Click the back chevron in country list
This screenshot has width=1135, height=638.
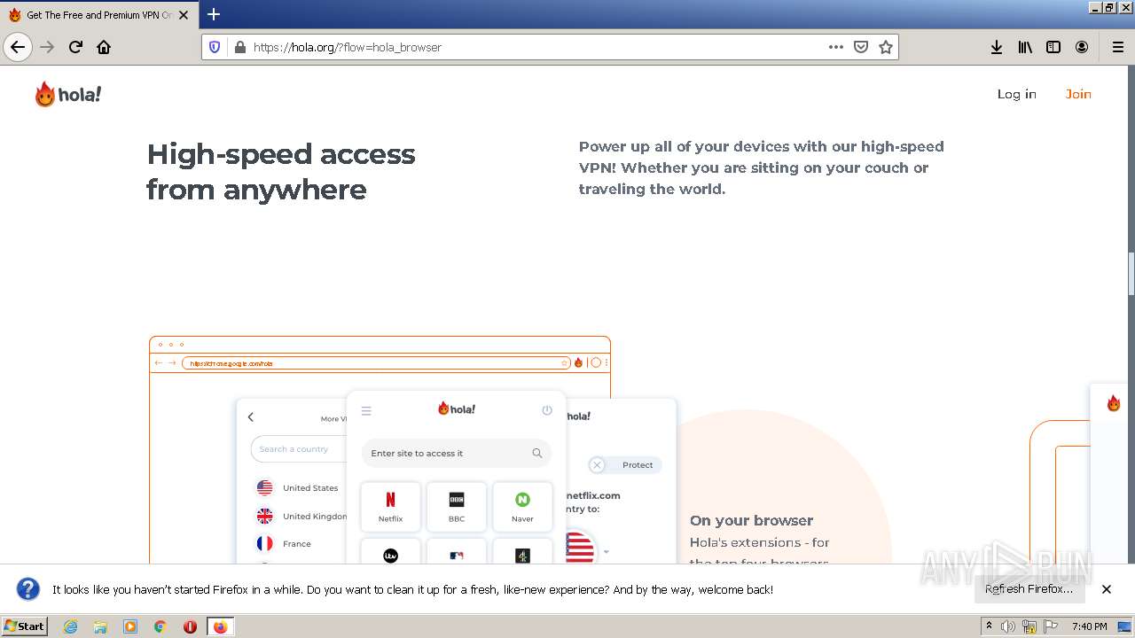(251, 417)
